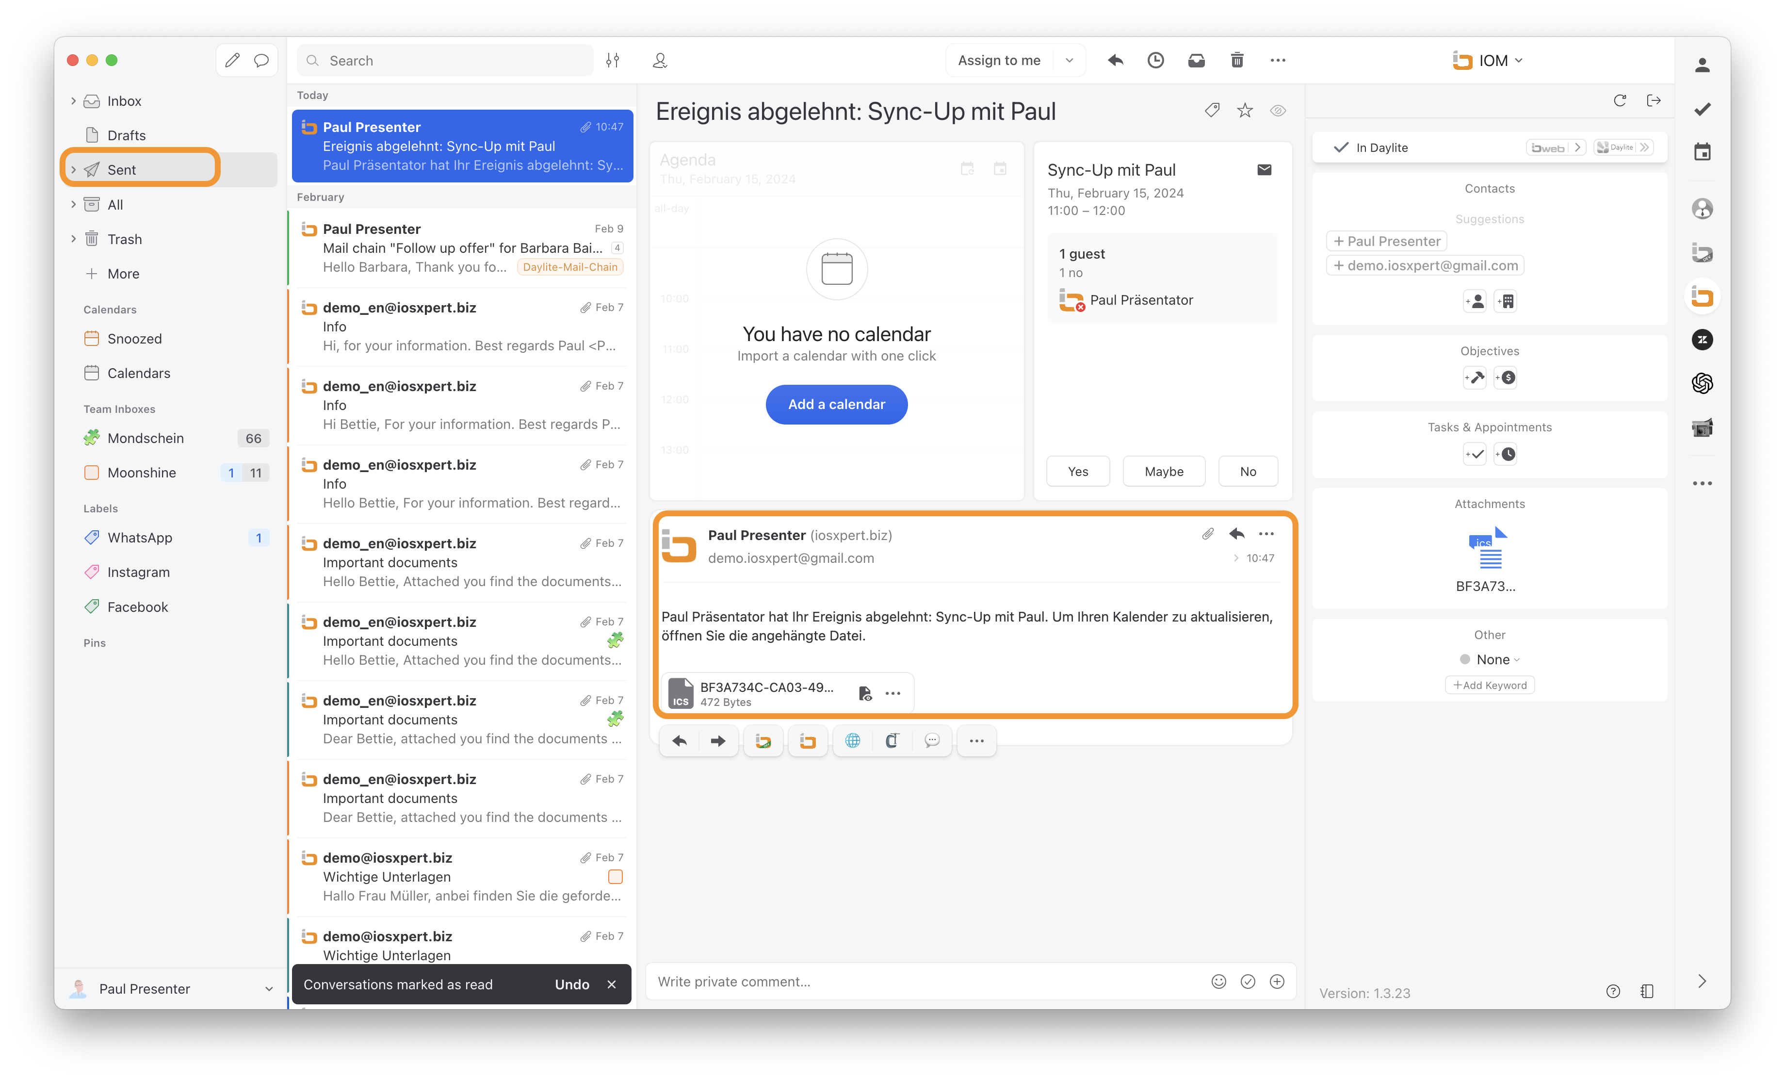1785x1081 pixels.
Task: Click the label tag icon beside subject
Action: [x=1212, y=110]
